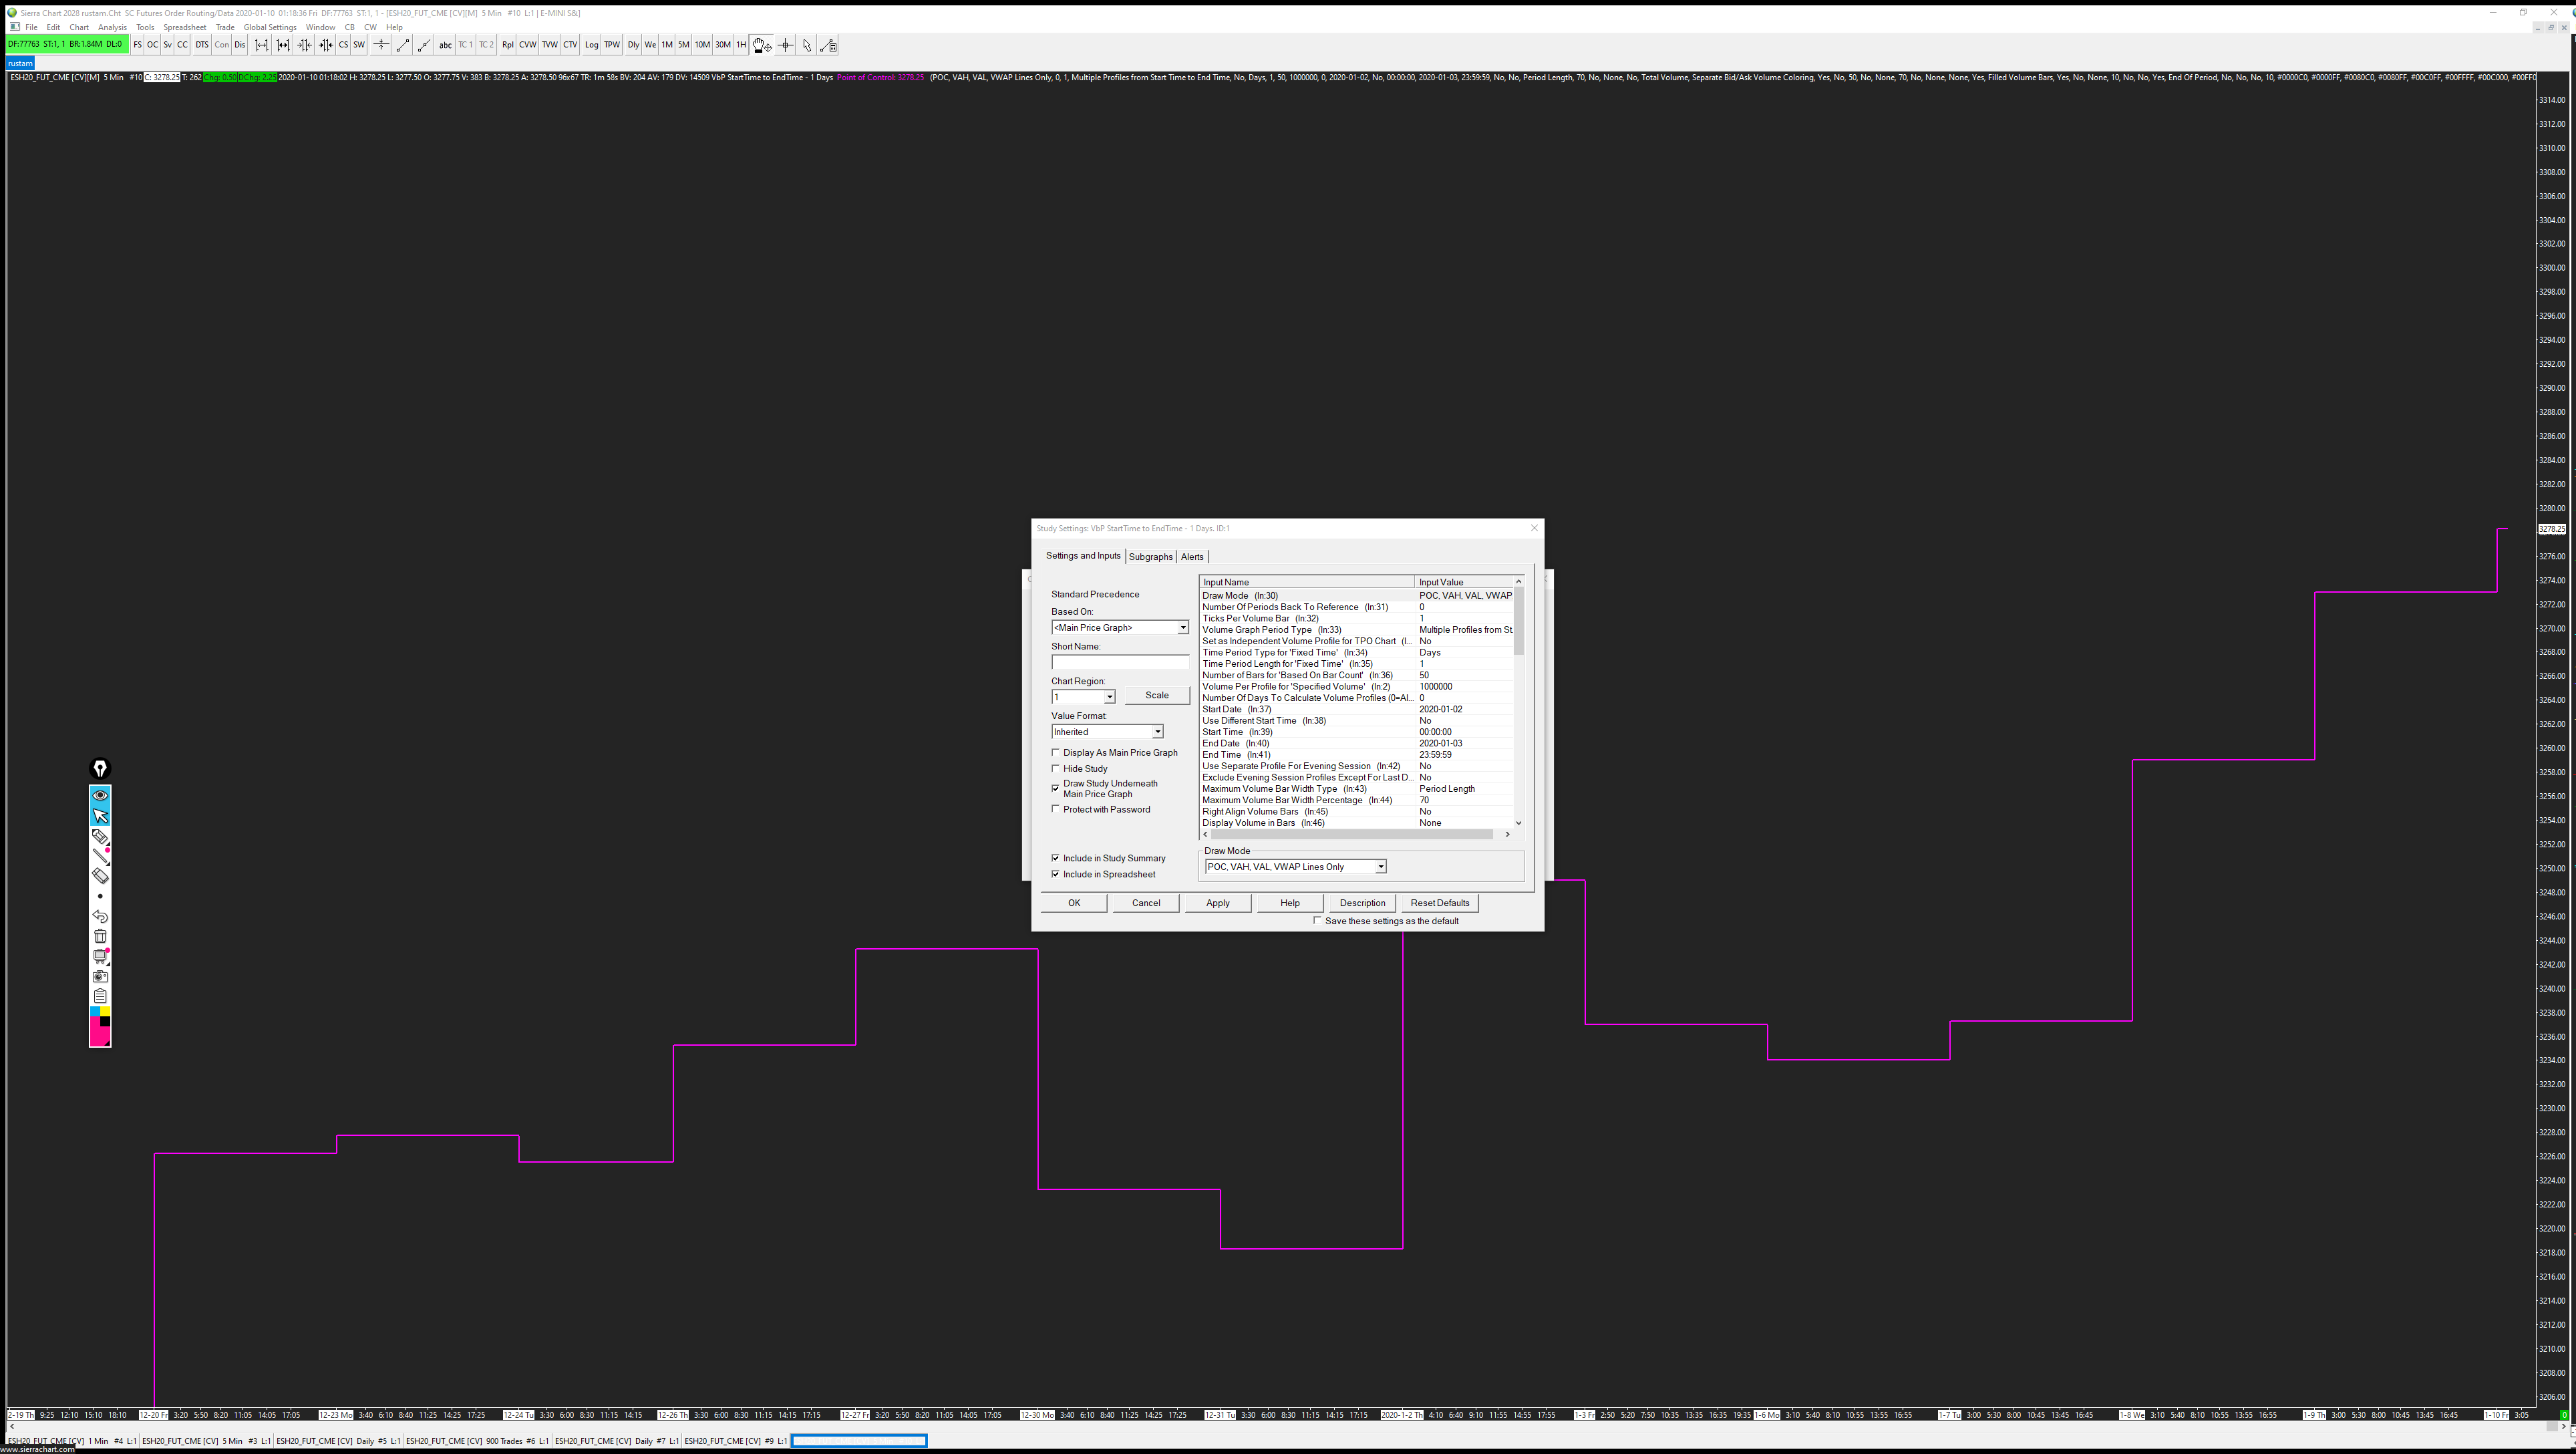The image size is (2576, 1454).
Task: Click the undo arrow in annotation palette
Action: click(100, 916)
